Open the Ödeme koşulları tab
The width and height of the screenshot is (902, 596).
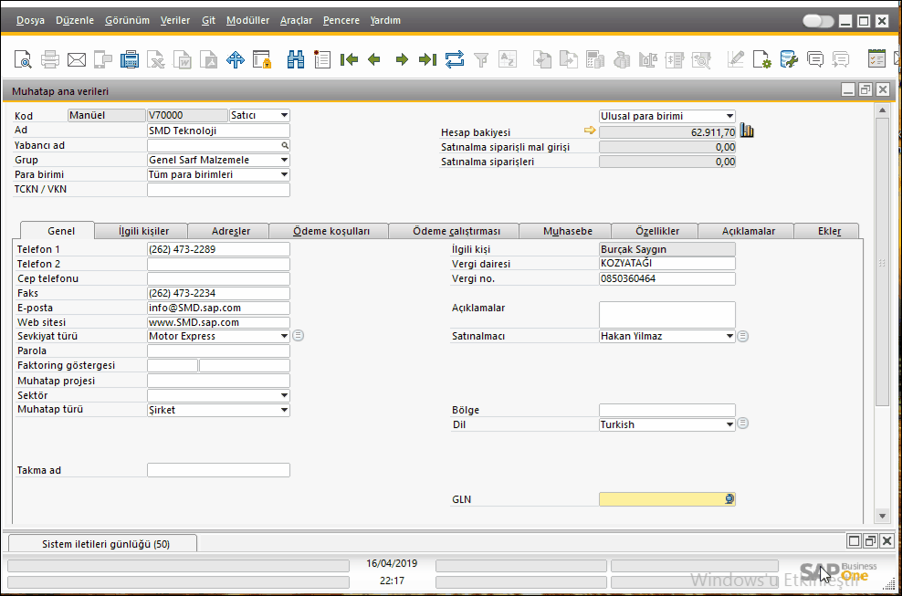coord(329,231)
